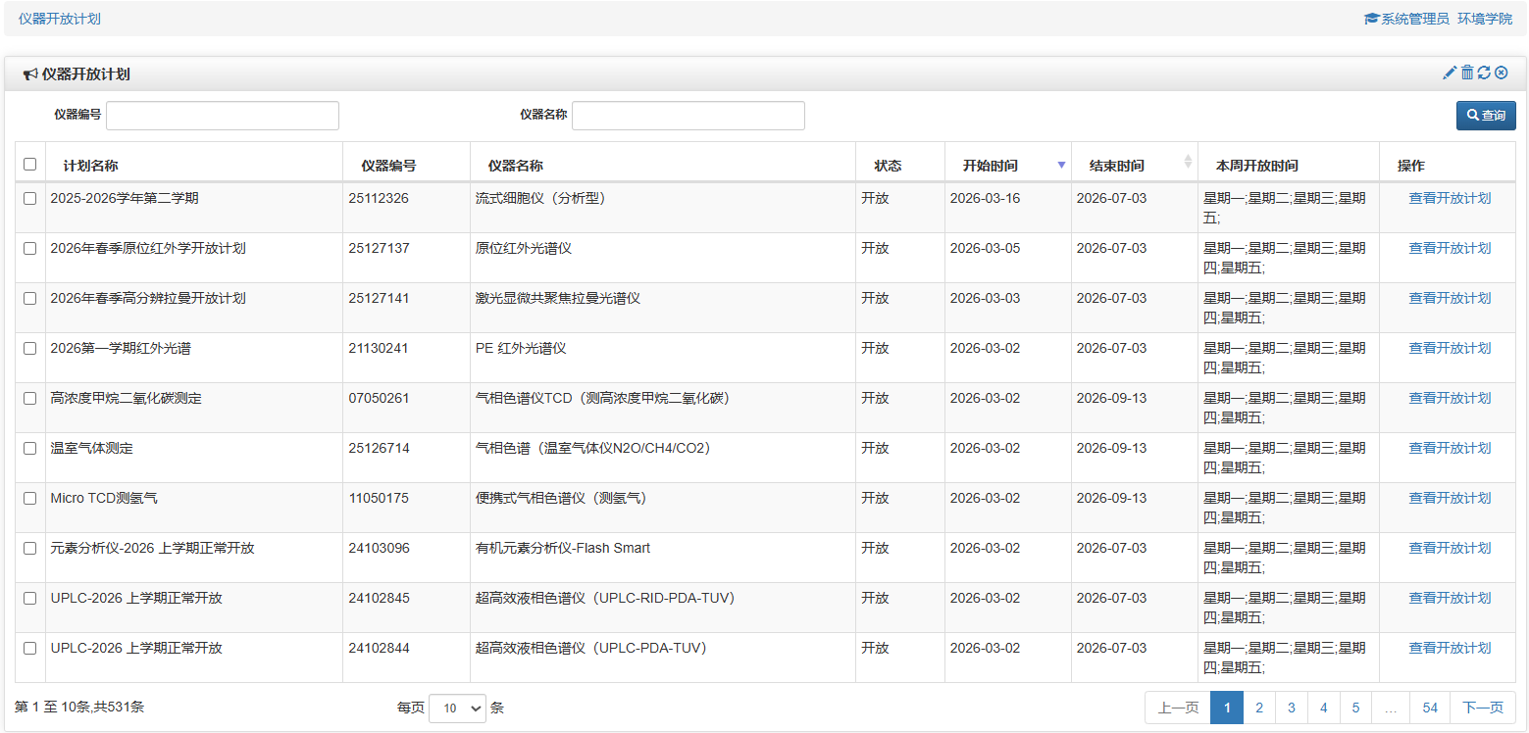Image resolution: width=1529 pixels, height=733 pixels.
Task: Open 查看开放计划 for 温室气体测定
Action: point(1450,447)
